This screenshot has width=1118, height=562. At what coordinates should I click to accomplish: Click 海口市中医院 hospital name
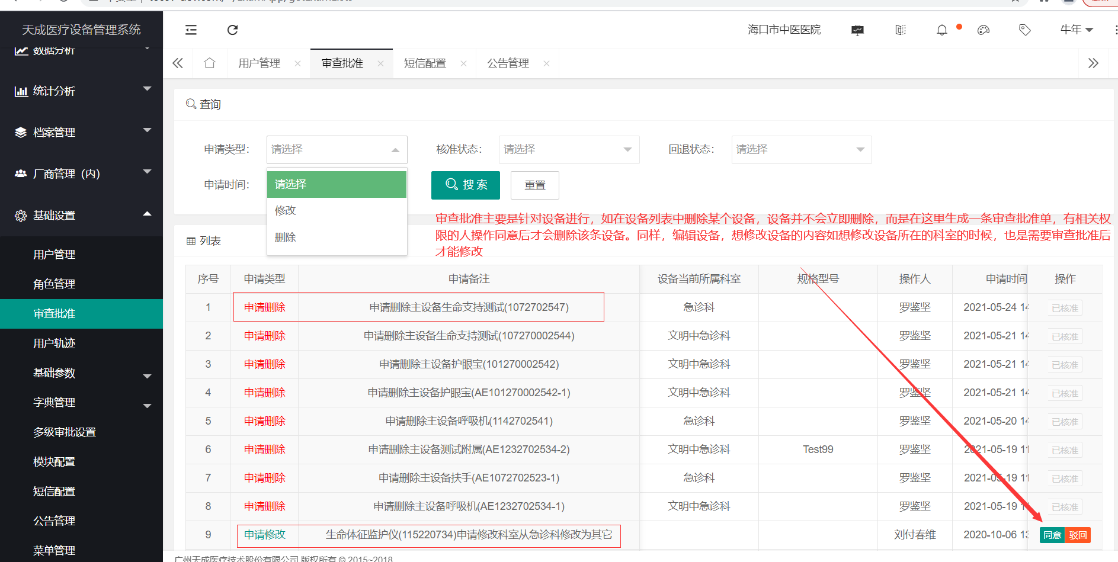(x=784, y=30)
